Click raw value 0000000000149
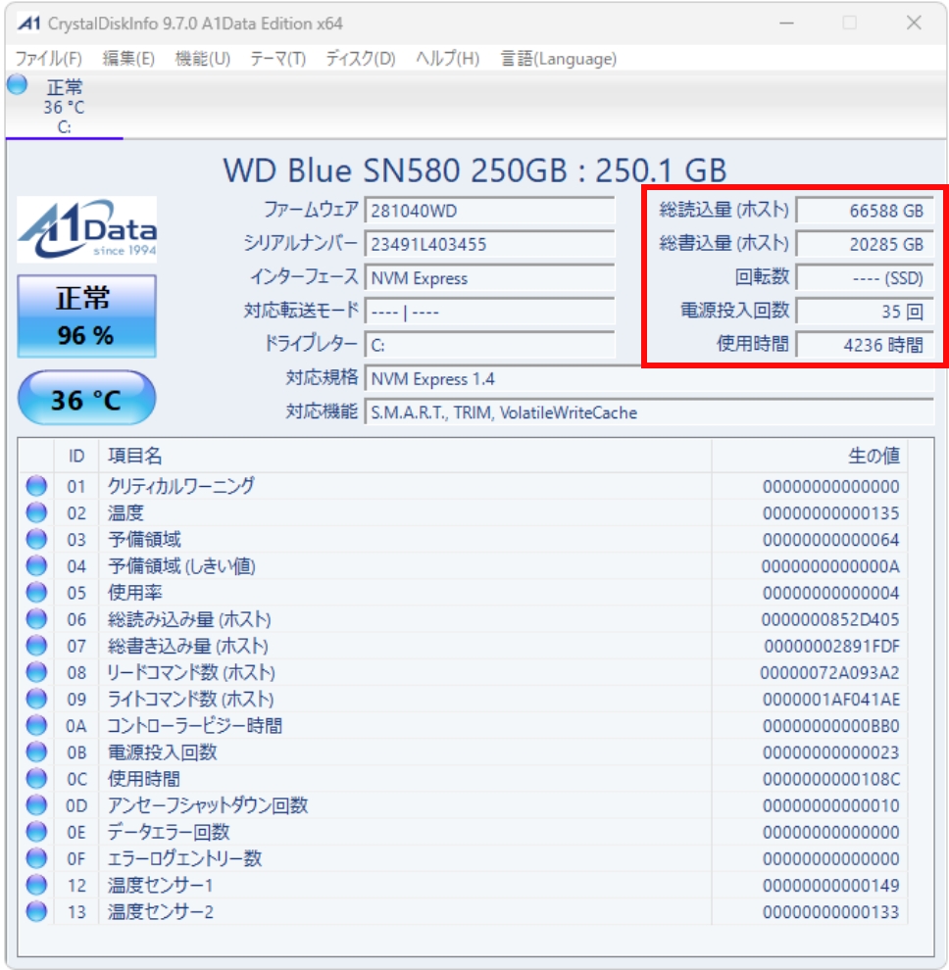949x970 pixels. coord(830,886)
